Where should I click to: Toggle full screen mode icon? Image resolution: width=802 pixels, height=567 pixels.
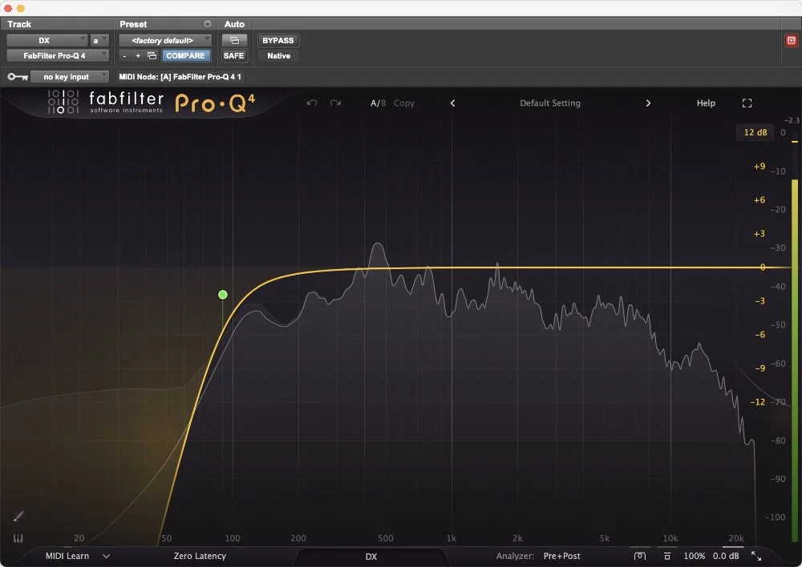coord(747,103)
